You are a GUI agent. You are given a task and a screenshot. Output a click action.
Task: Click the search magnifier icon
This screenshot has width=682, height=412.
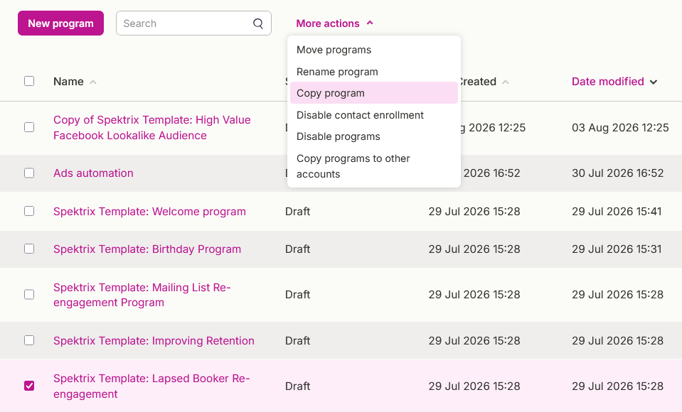[258, 23]
